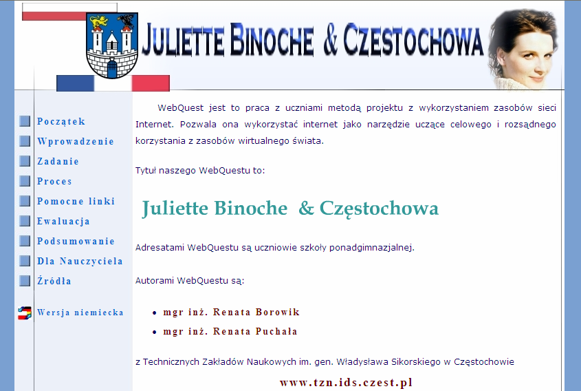Open the Zadanie section
581x391 pixels.
pos(58,161)
